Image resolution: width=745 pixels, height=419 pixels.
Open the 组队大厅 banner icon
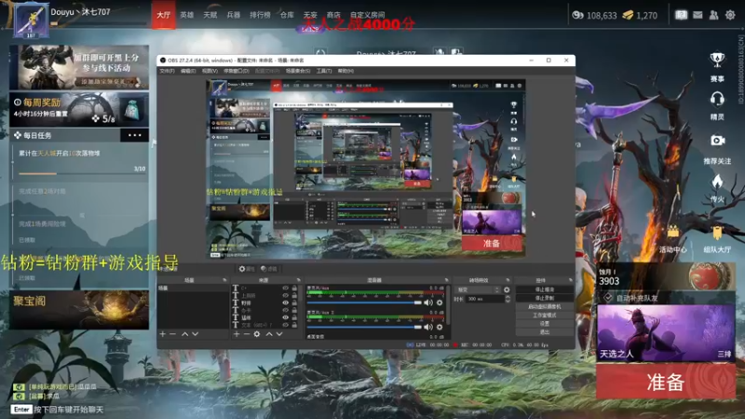(x=717, y=233)
